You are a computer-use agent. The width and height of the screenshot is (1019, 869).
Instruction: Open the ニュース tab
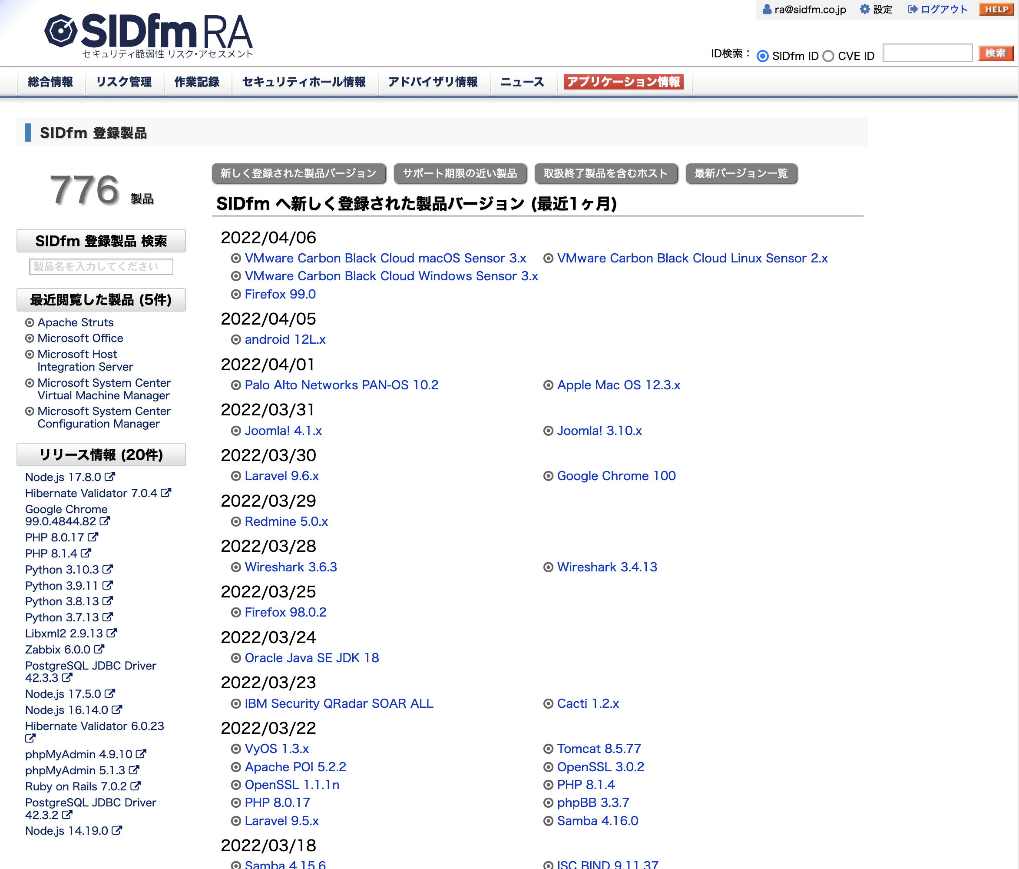[522, 82]
